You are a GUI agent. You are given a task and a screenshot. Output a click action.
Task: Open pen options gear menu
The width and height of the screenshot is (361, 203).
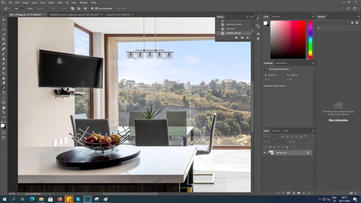92,8
